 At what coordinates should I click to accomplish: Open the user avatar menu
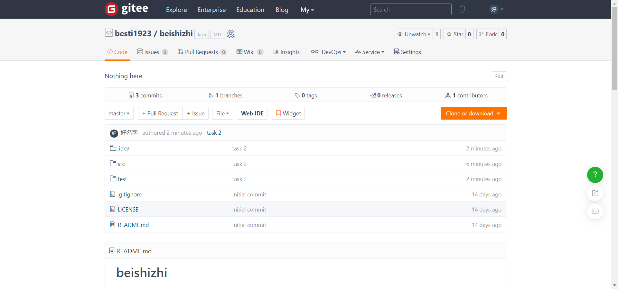(496, 9)
